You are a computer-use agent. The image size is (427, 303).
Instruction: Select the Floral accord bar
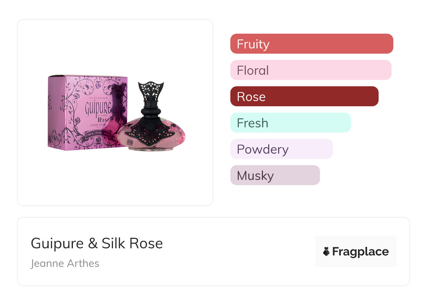[311, 70]
